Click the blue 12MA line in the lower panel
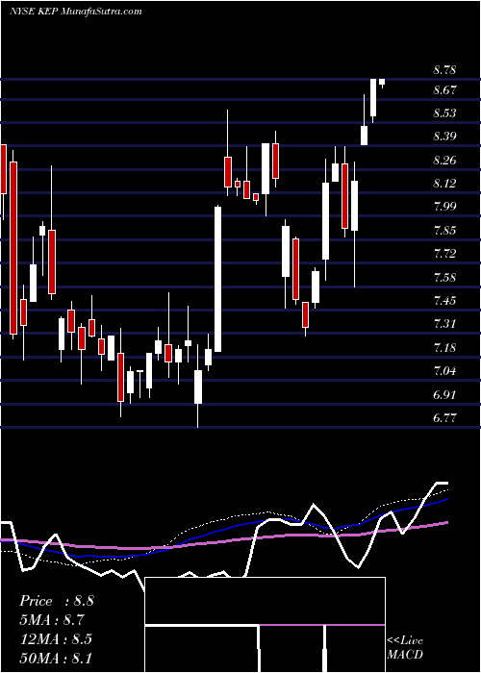 (223, 531)
